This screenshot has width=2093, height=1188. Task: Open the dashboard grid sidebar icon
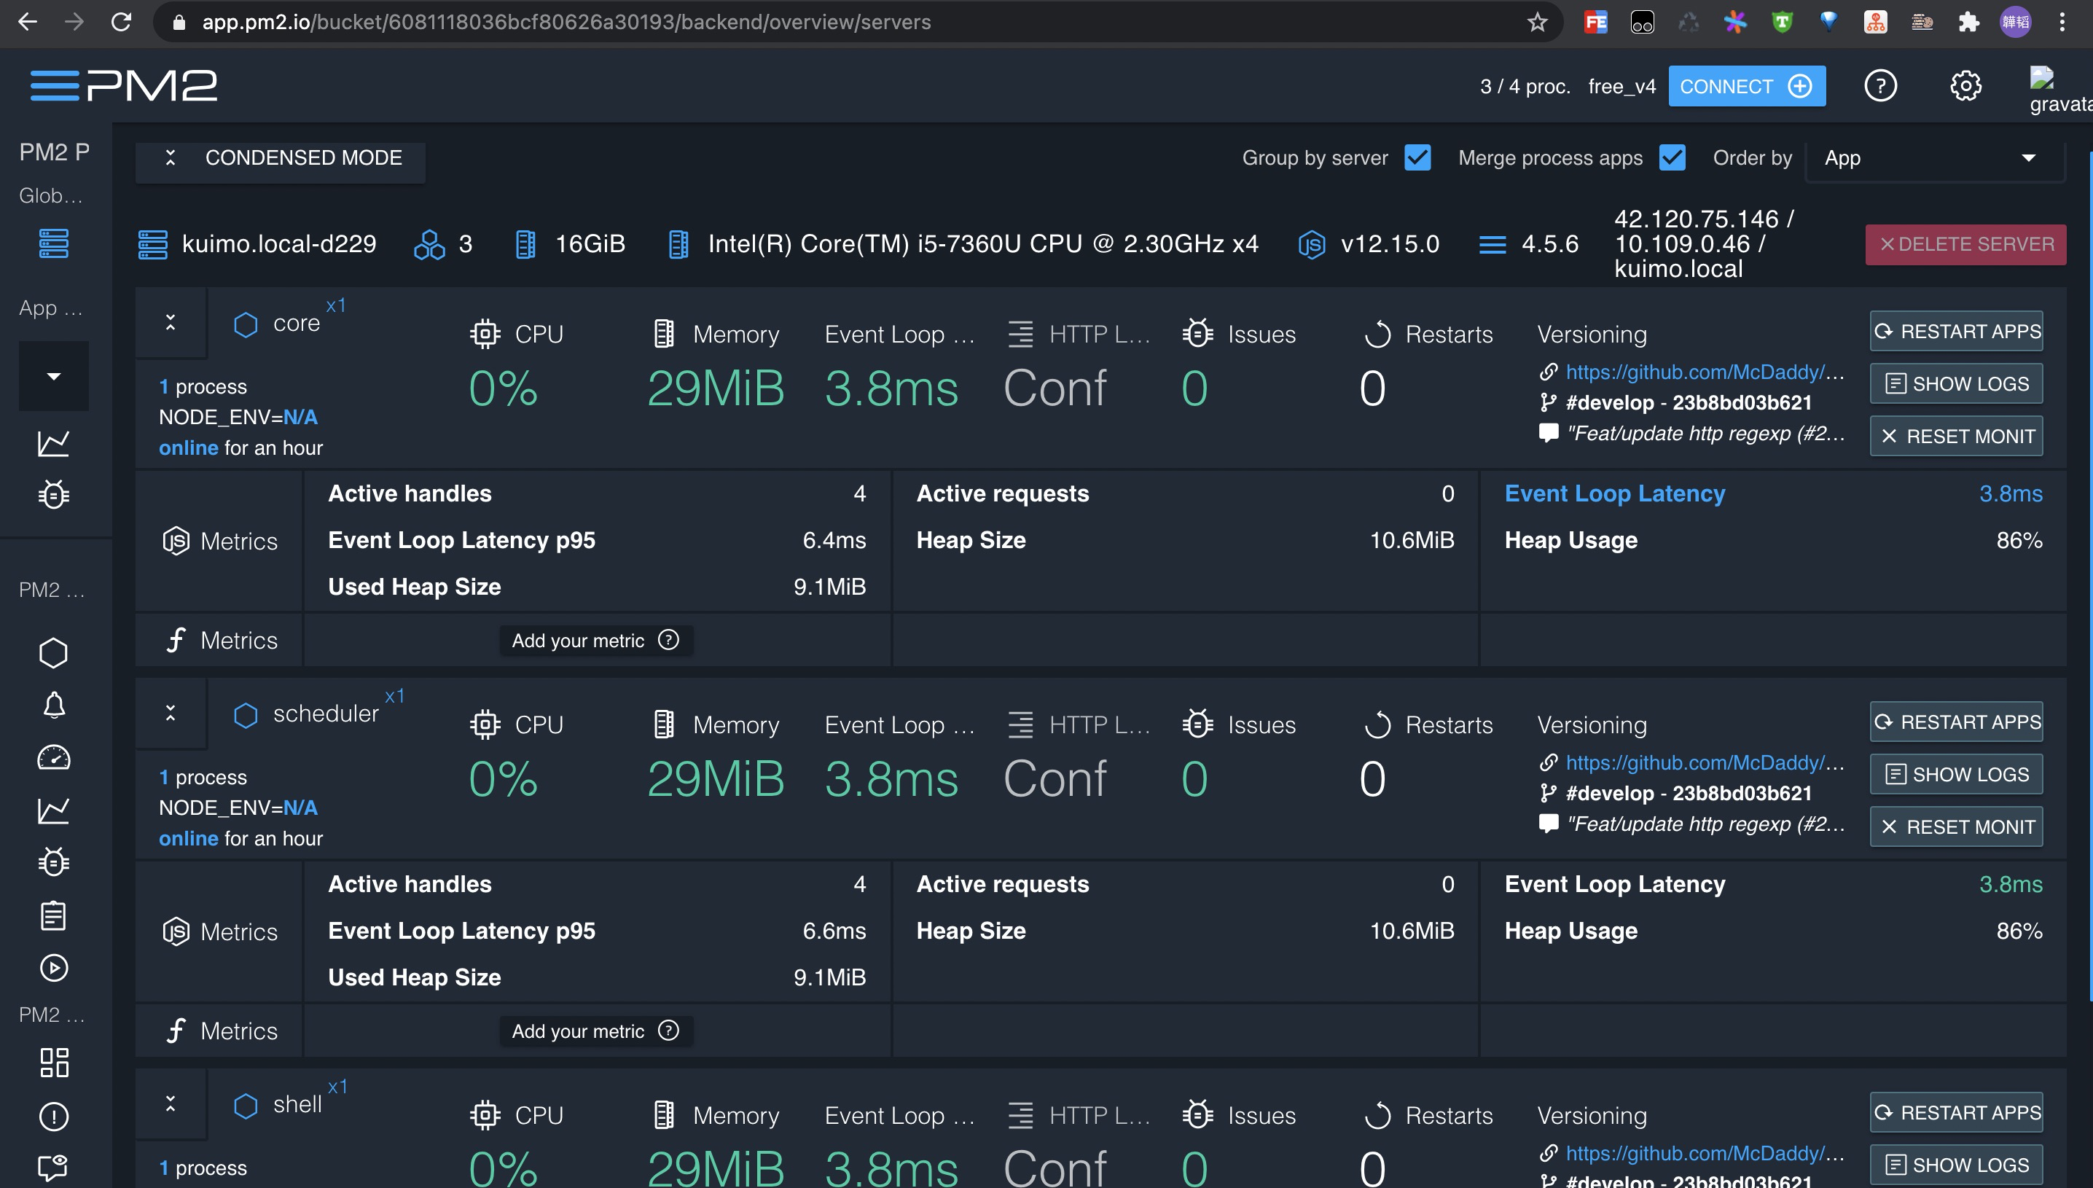click(x=54, y=1063)
